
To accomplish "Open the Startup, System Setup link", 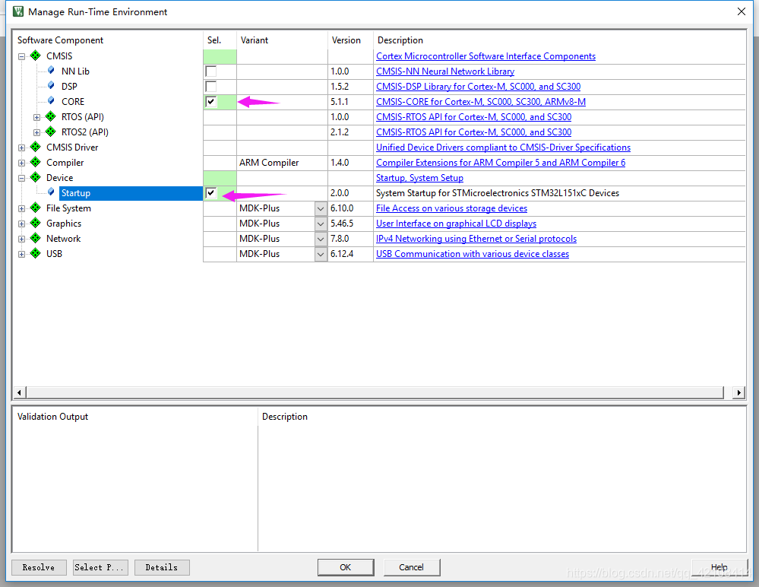I will 419,178.
